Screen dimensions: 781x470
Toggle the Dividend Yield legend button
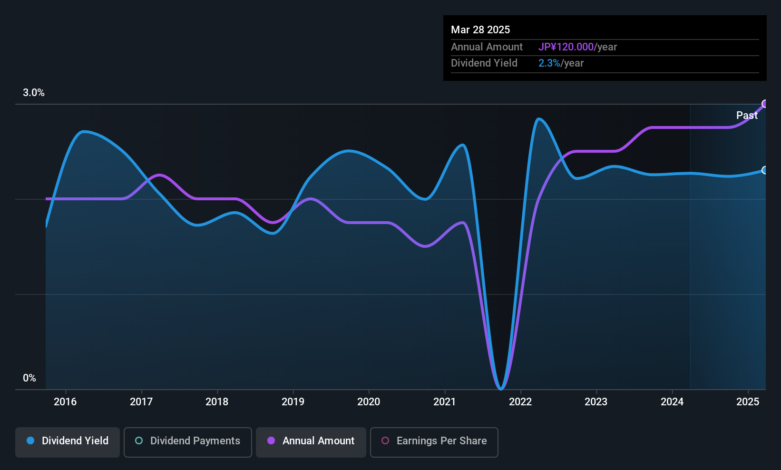[68, 441]
